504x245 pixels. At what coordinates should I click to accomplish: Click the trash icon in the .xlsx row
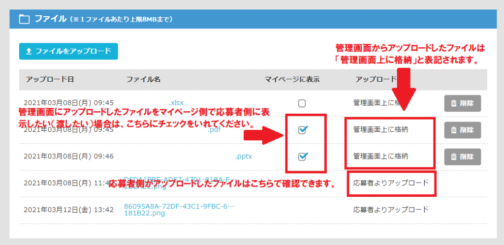(453, 104)
